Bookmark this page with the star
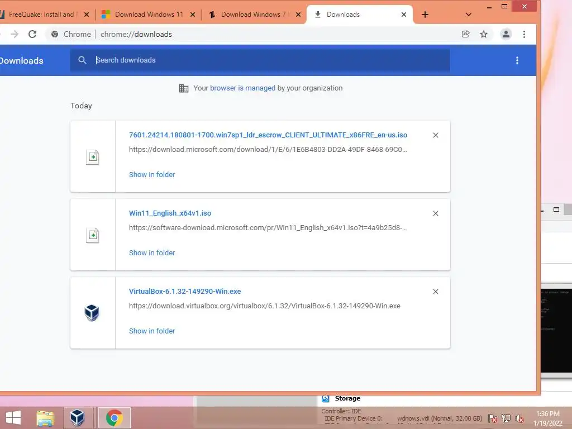The height and width of the screenshot is (429, 572). click(484, 34)
